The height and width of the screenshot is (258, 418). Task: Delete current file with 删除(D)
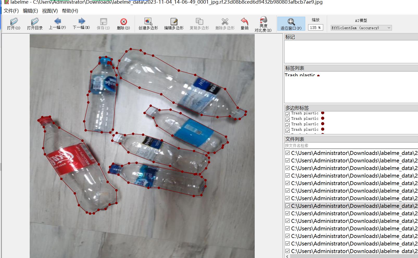(x=123, y=24)
